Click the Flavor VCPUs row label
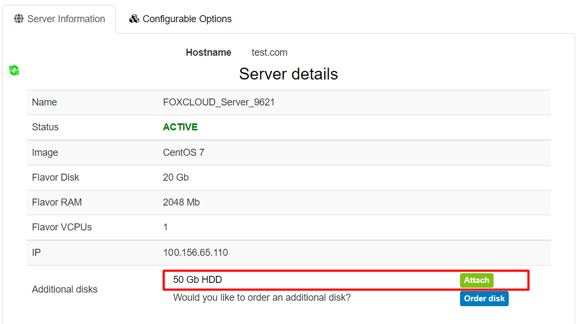This screenshot has width=578, height=324. tap(62, 227)
